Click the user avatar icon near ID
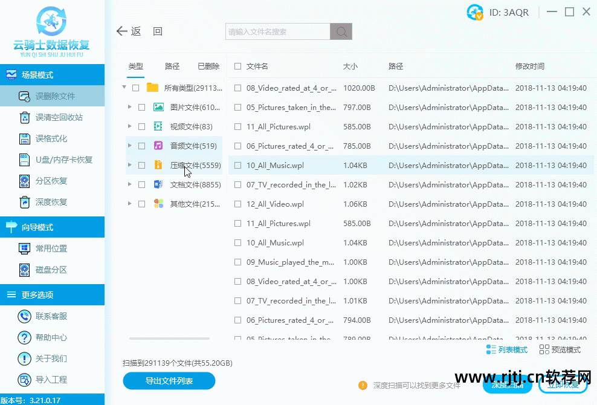 pyautogui.click(x=475, y=12)
